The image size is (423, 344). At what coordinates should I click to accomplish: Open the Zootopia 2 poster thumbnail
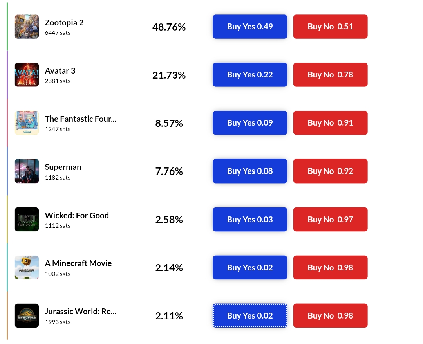27,27
